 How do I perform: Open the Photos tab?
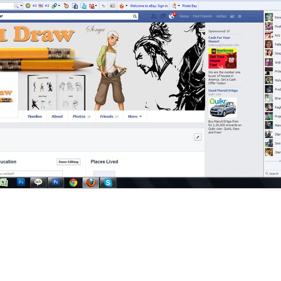click(x=81, y=116)
